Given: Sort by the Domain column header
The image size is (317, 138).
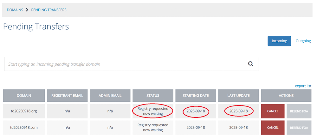Looking at the screenshot, I should [x=24, y=95].
